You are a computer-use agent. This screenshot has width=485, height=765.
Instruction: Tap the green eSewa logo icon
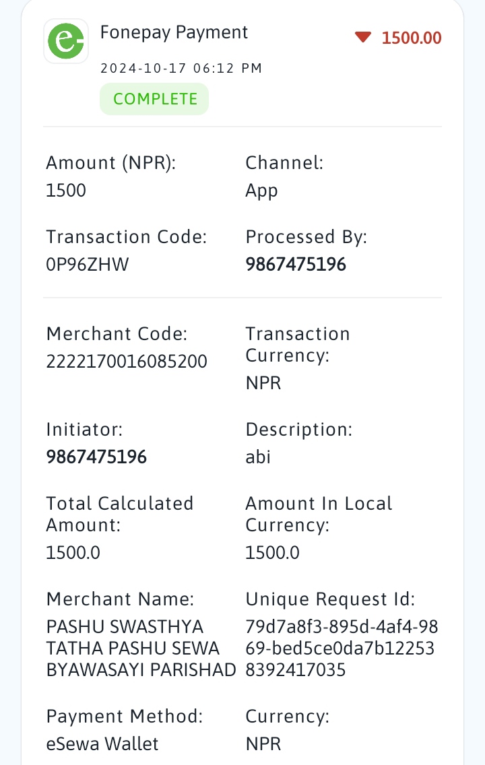(x=66, y=41)
